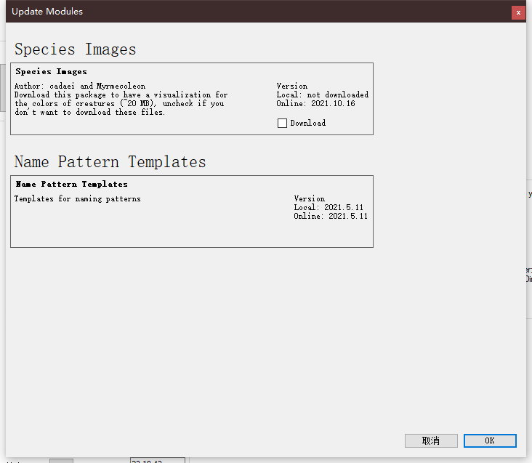Click the Species Images package description paragraph
This screenshot has height=463, width=532.
(121, 103)
